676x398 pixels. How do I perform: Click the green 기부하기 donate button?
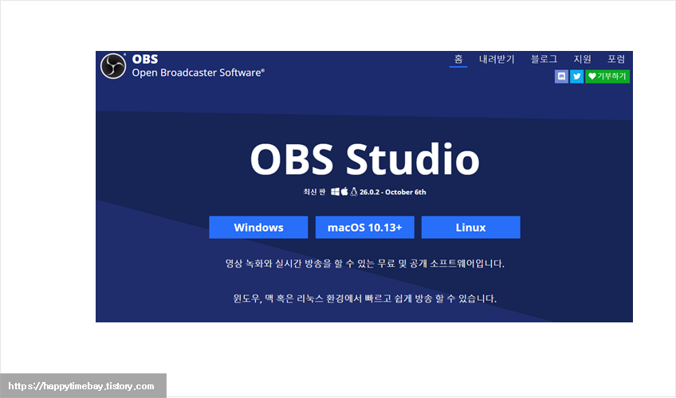pos(607,76)
